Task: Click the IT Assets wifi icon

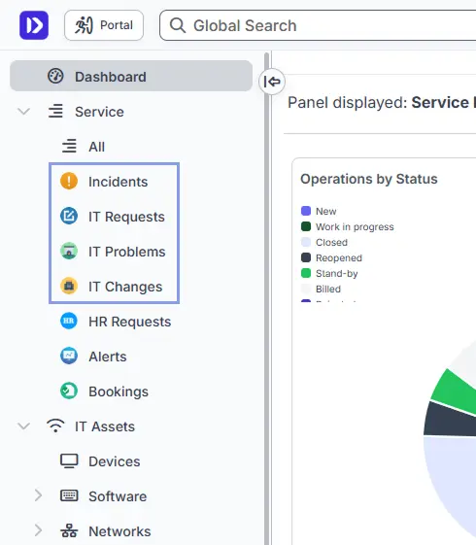Action: coord(55,426)
